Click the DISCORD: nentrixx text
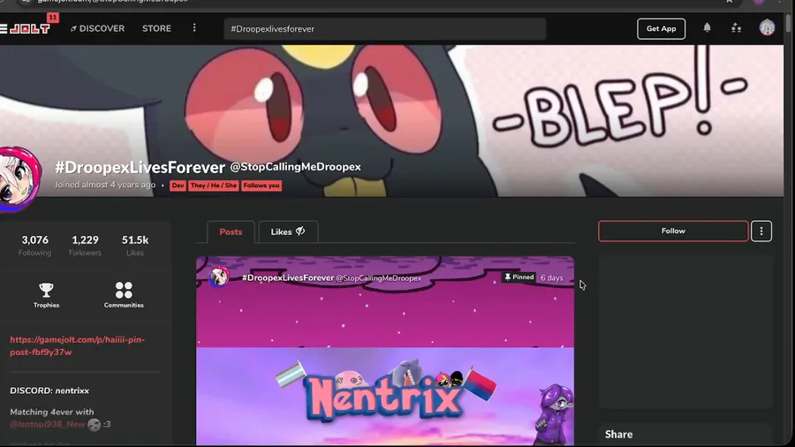The height and width of the screenshot is (447, 795). tap(49, 390)
